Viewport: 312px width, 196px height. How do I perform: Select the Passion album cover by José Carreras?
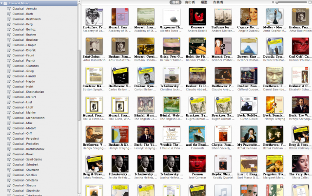click(197, 163)
